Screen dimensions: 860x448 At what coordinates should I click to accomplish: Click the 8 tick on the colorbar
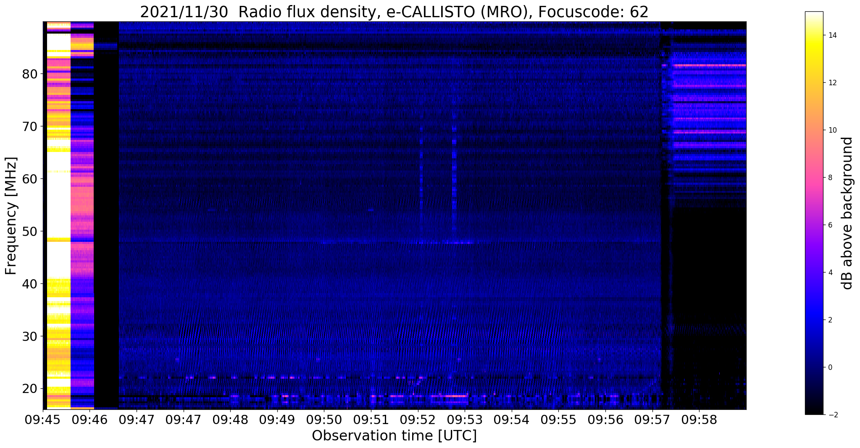830,178
